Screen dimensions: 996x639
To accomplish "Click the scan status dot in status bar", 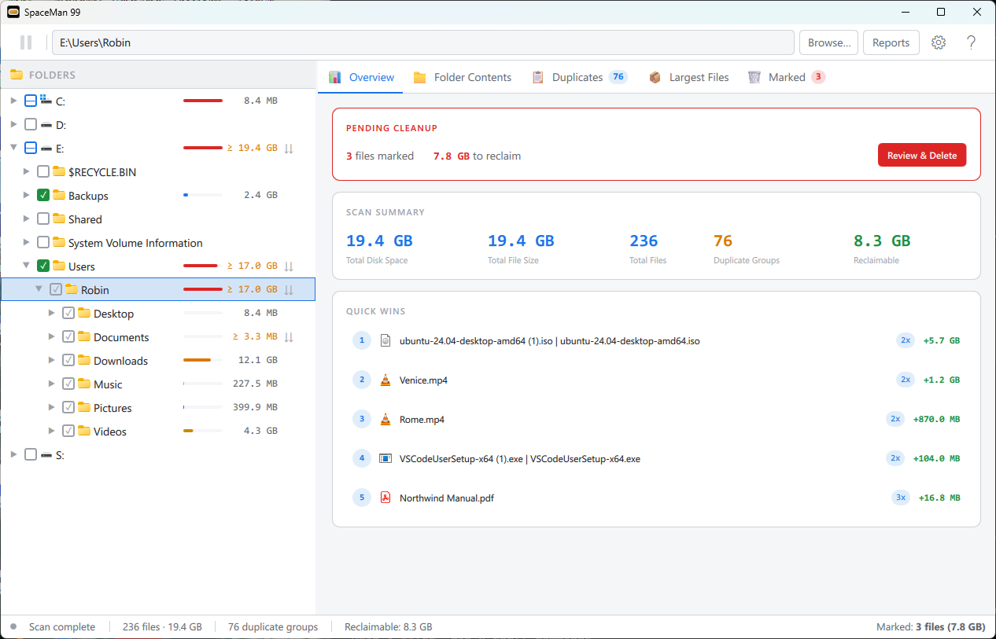I will point(13,626).
